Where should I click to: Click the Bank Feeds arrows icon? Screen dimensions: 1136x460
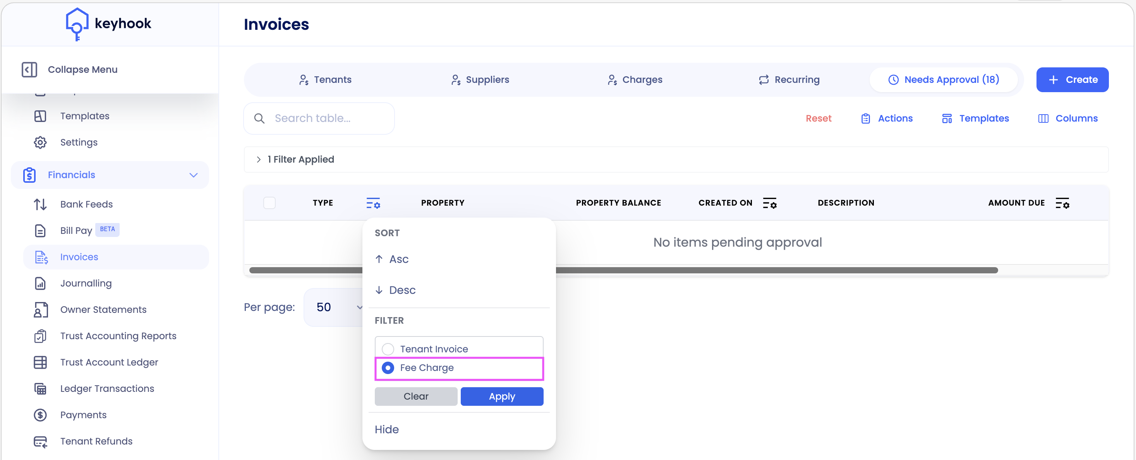(40, 204)
